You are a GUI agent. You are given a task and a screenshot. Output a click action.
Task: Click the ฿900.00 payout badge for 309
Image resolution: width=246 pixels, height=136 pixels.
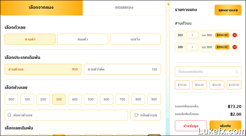(x=222, y=47)
